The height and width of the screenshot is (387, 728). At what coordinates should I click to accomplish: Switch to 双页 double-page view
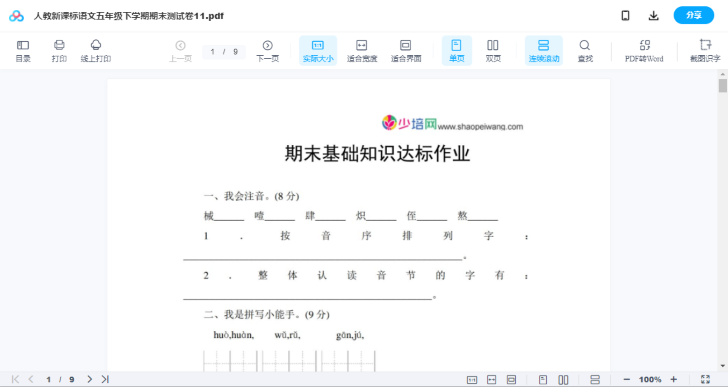click(x=493, y=50)
